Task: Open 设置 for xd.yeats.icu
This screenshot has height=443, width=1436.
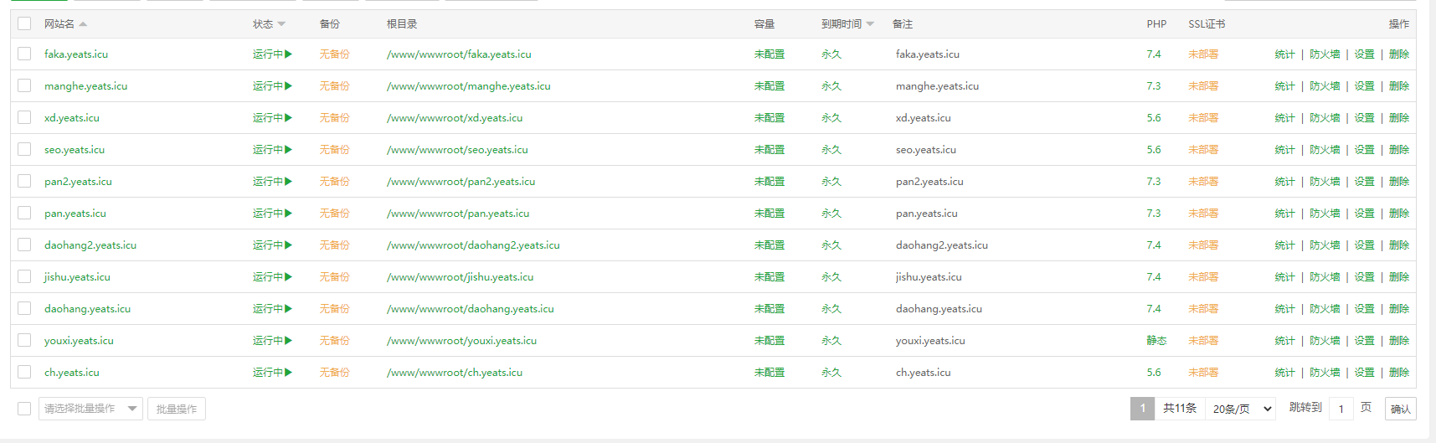Action: click(1365, 118)
